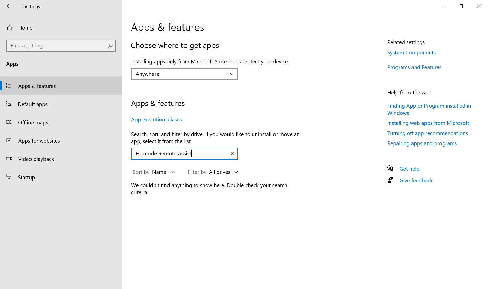Click Turning off app recommendations help link
488x289 pixels.
click(x=428, y=133)
